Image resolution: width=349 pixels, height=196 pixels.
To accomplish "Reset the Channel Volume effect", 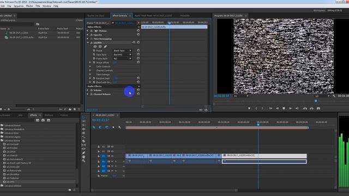I will [x=138, y=94].
